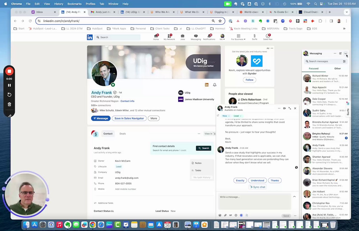Switch to the Focused messages tab
Viewport: 359px width, 231px height.
point(314,68)
